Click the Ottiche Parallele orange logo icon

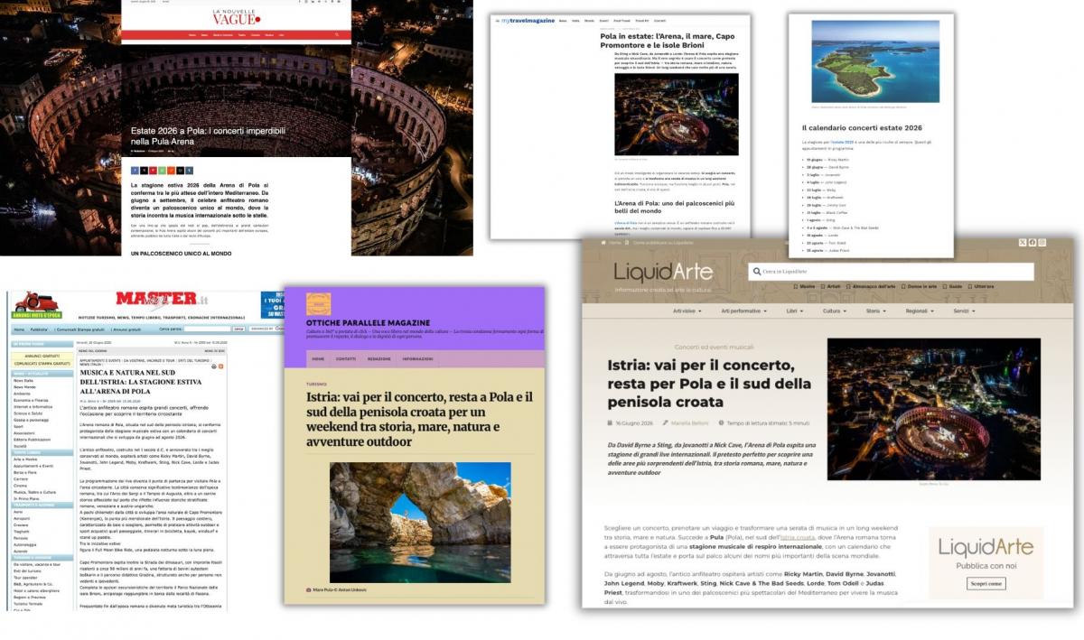tap(318, 303)
